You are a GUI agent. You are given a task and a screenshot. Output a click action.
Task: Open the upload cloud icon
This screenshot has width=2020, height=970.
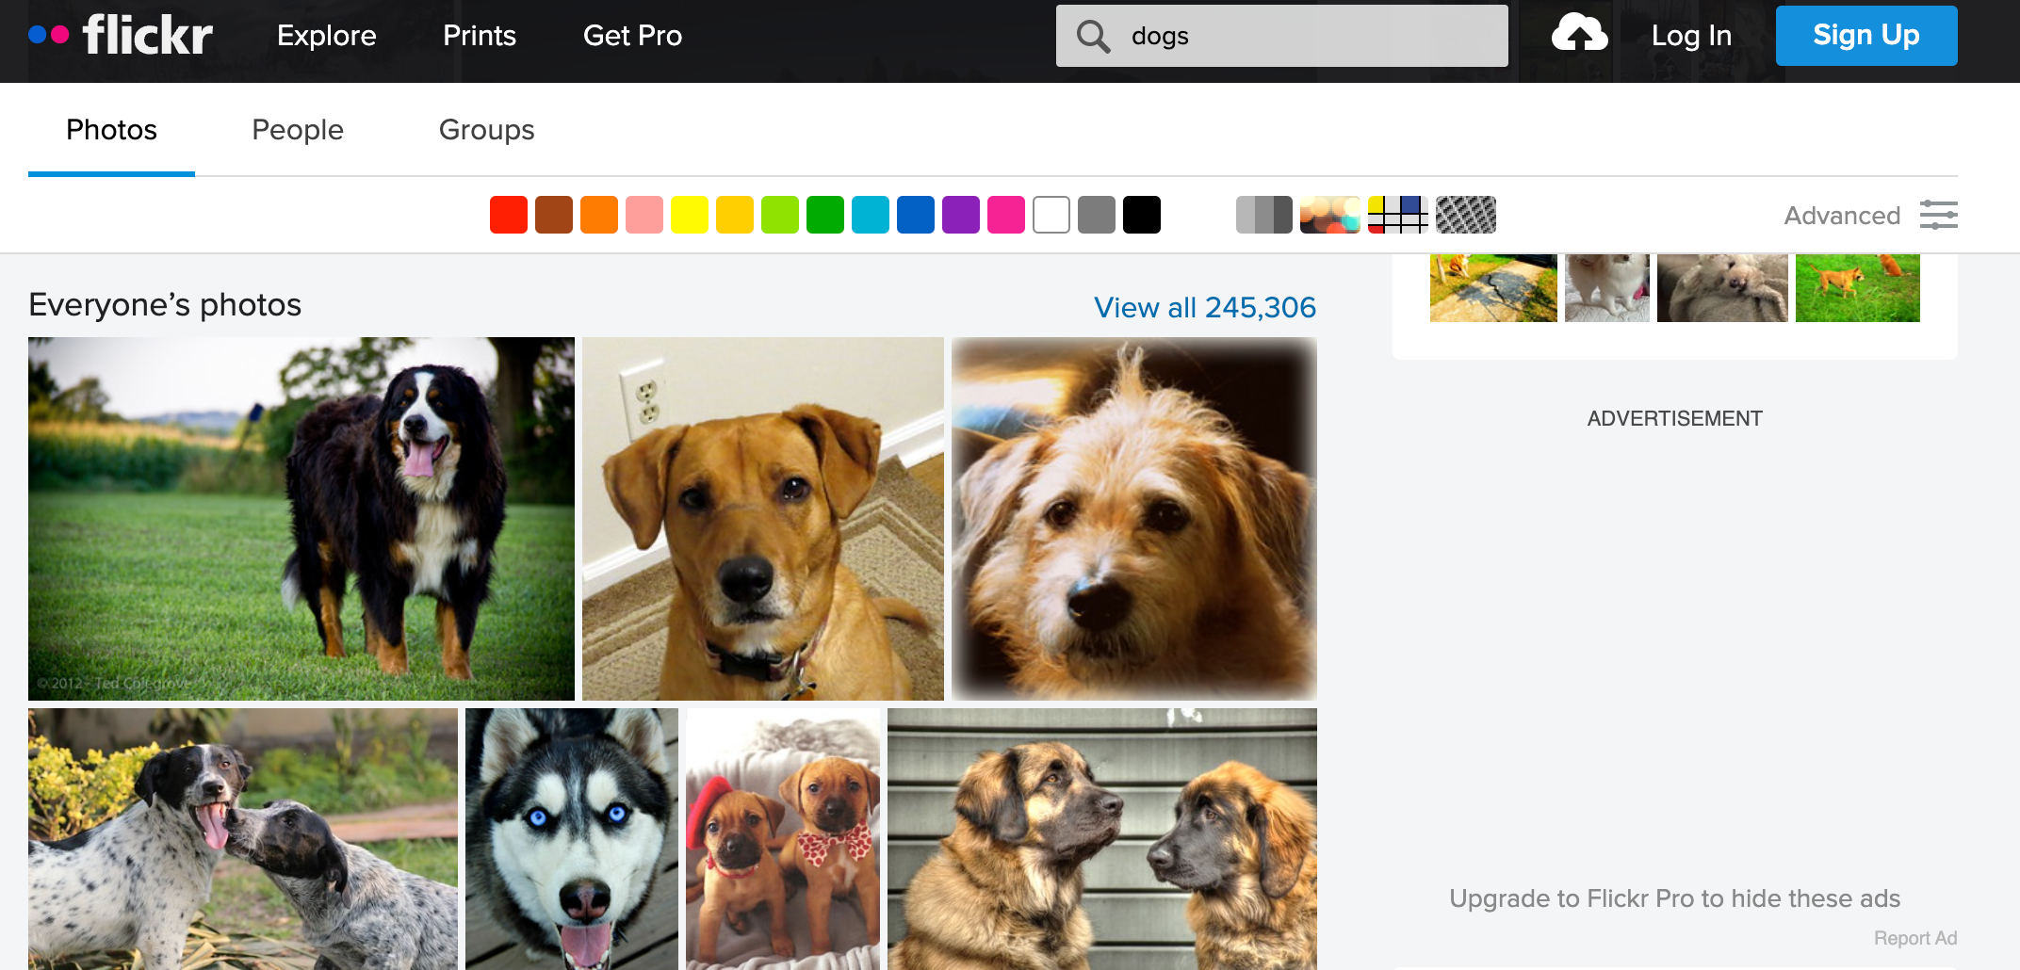pos(1578,34)
